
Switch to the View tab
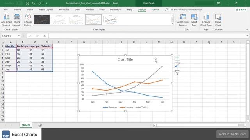[x=102, y=10]
